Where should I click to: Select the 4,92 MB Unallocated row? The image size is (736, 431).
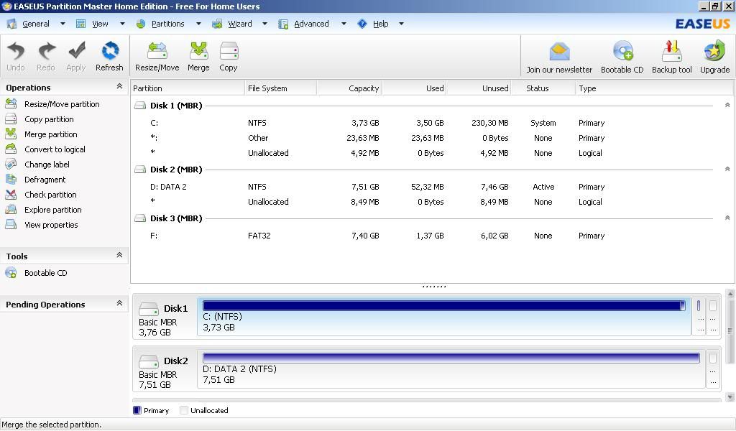point(432,153)
